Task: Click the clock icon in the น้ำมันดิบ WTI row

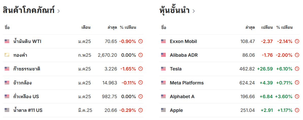Action: (141, 41)
